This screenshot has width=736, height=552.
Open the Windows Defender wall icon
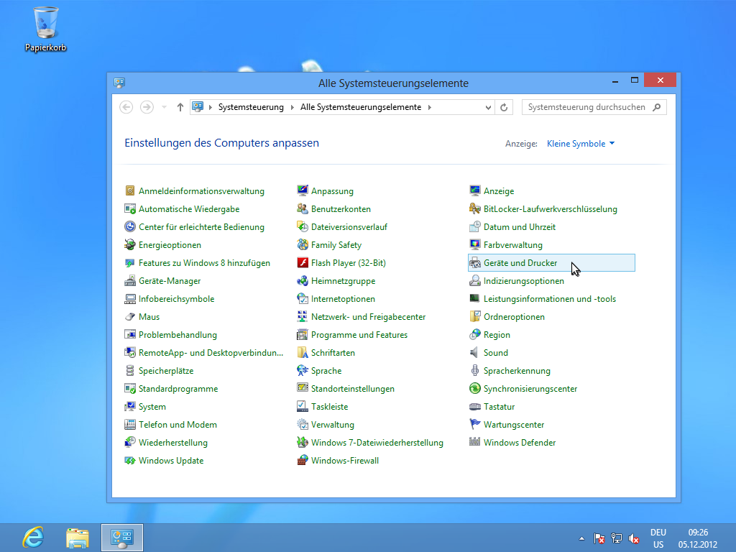[x=475, y=442]
